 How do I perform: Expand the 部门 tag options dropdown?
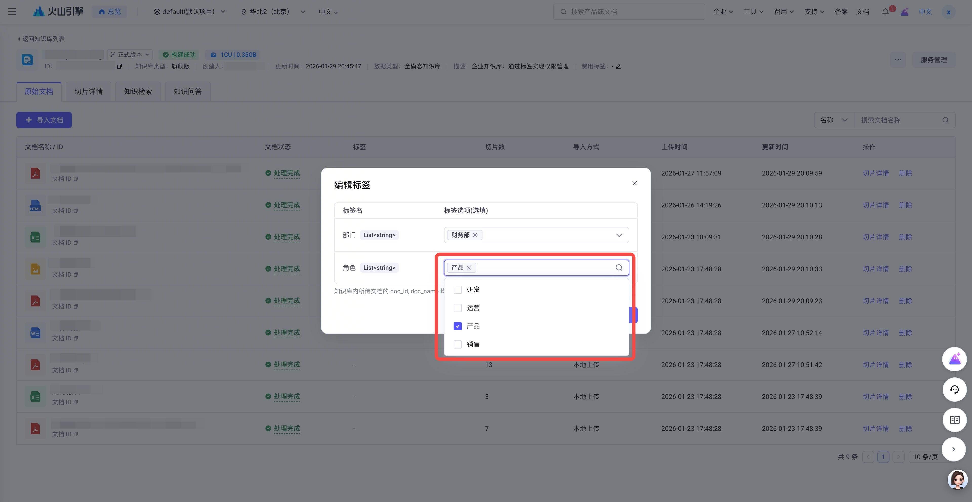pyautogui.click(x=619, y=235)
